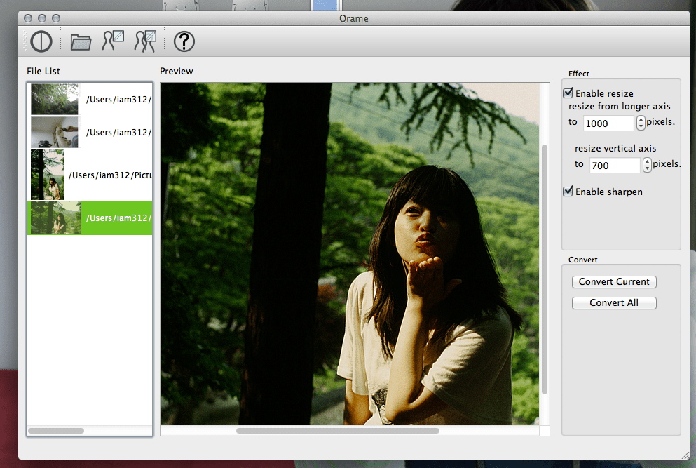Click the single-figure convert toolbar icon

pyautogui.click(x=113, y=41)
